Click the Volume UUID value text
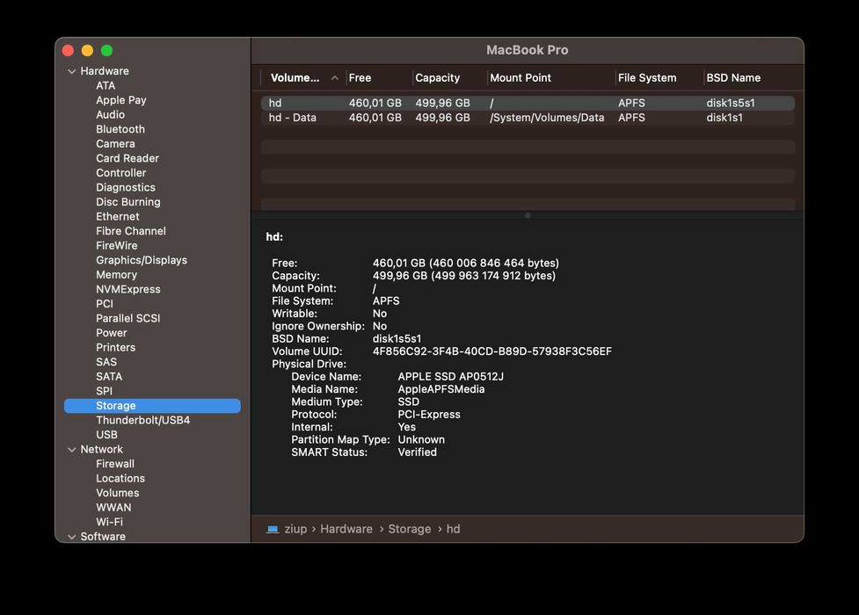This screenshot has width=859, height=615. click(492, 351)
